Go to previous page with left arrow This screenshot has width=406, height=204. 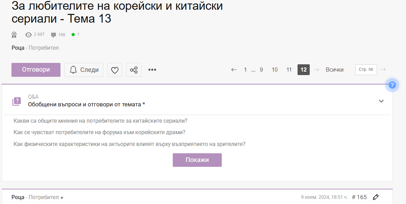click(234, 70)
